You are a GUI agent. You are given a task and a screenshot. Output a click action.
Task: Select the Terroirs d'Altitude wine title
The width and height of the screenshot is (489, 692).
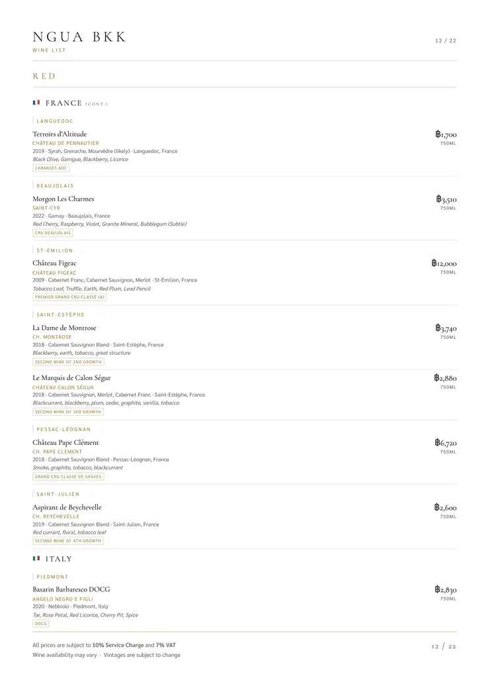tap(60, 134)
